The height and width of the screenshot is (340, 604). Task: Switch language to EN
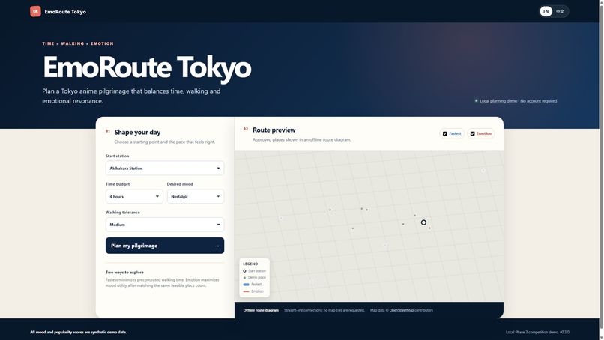click(546, 11)
